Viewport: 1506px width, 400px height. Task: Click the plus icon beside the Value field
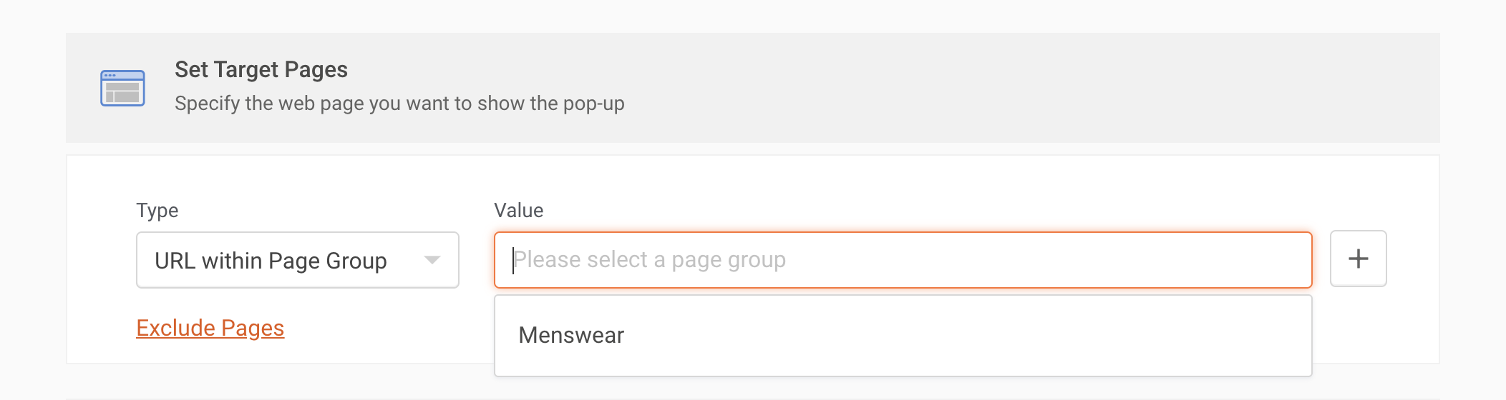[x=1358, y=259]
